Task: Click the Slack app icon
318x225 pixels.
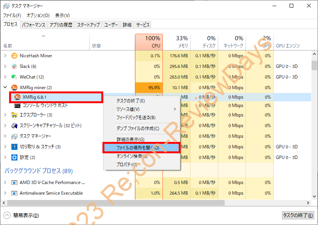Action: tap(14, 66)
